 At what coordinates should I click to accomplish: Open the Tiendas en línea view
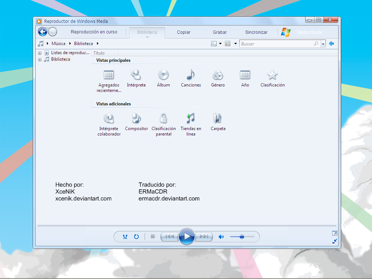(191, 125)
